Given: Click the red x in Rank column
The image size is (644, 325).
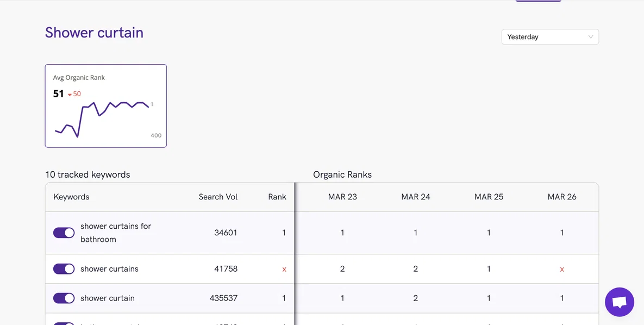Looking at the screenshot, I should [x=284, y=270].
